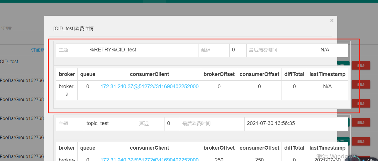Click the 订阅组 column header
The width and height of the screenshot is (378, 161).
[x=38, y=50]
